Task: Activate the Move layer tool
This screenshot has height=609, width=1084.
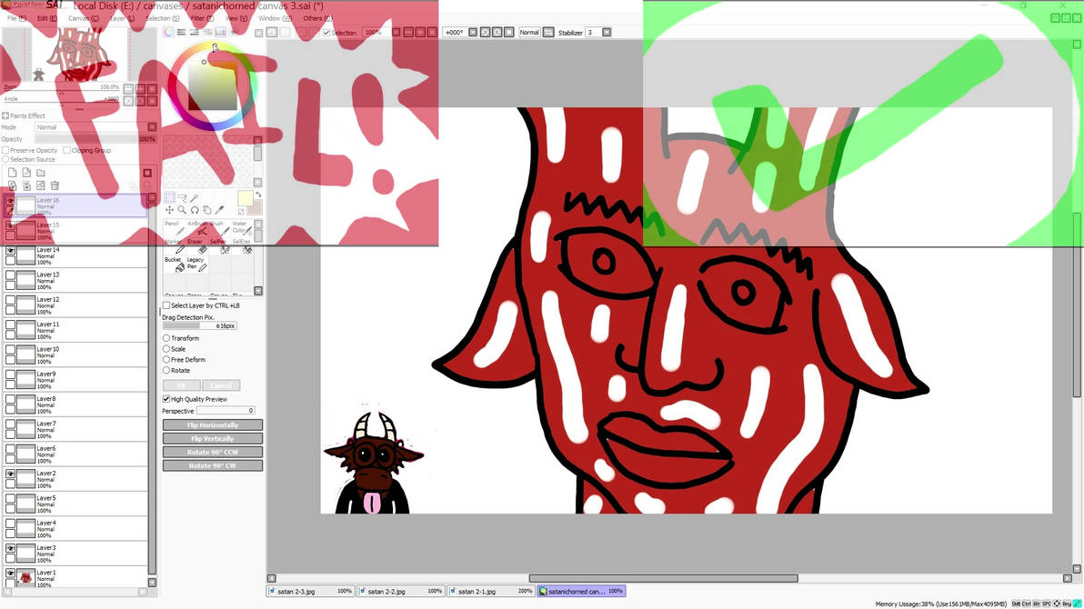Action: click(x=170, y=210)
